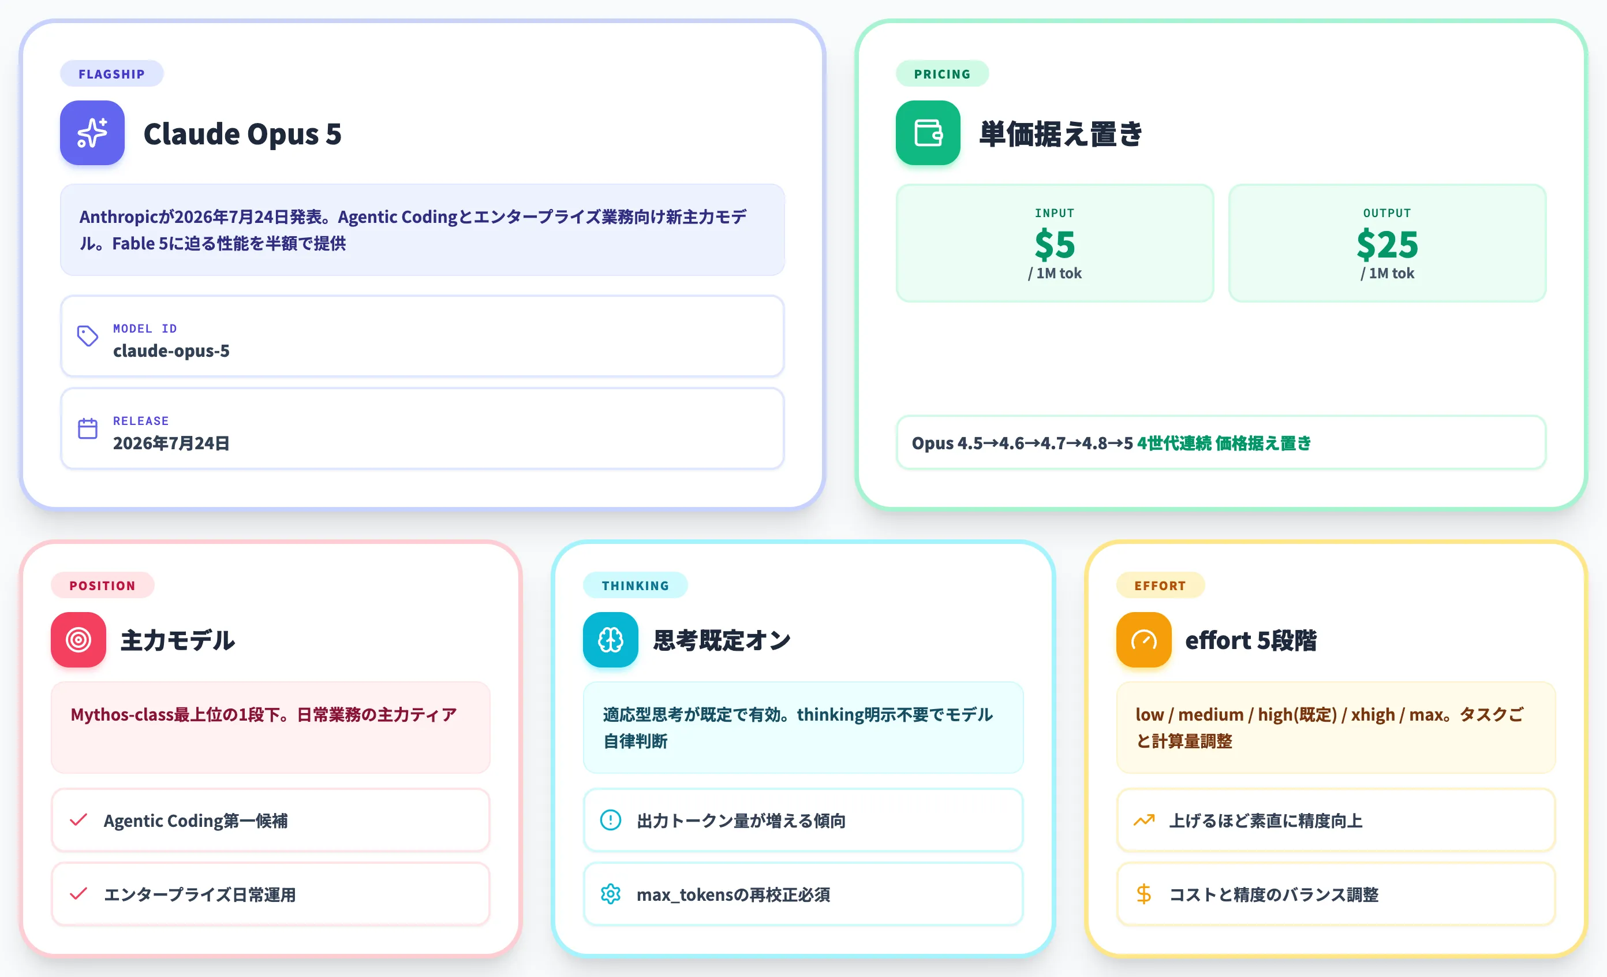Click the calendar icon in the RELEASE row
The image size is (1607, 977).
point(87,428)
